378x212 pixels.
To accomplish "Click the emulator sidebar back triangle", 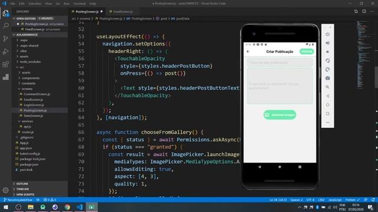I will [x=327, y=96].
